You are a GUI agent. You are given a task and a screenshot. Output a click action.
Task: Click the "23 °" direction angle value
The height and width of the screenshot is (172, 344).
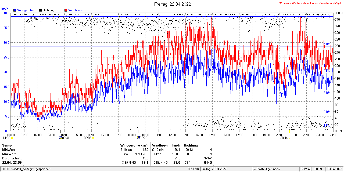click(187, 163)
